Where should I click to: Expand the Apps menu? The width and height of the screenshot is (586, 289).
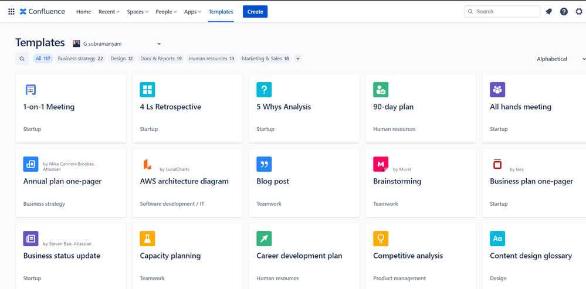tap(192, 12)
